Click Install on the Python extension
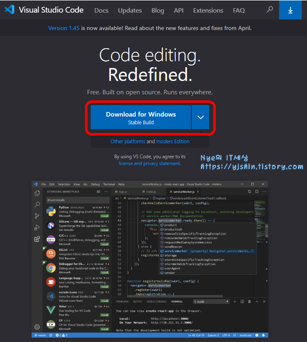This screenshot has width=307, height=342. coord(105,216)
